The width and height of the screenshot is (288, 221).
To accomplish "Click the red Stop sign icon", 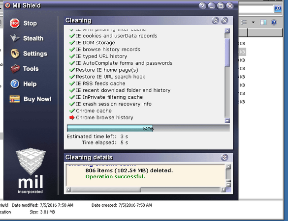I will [x=15, y=23].
